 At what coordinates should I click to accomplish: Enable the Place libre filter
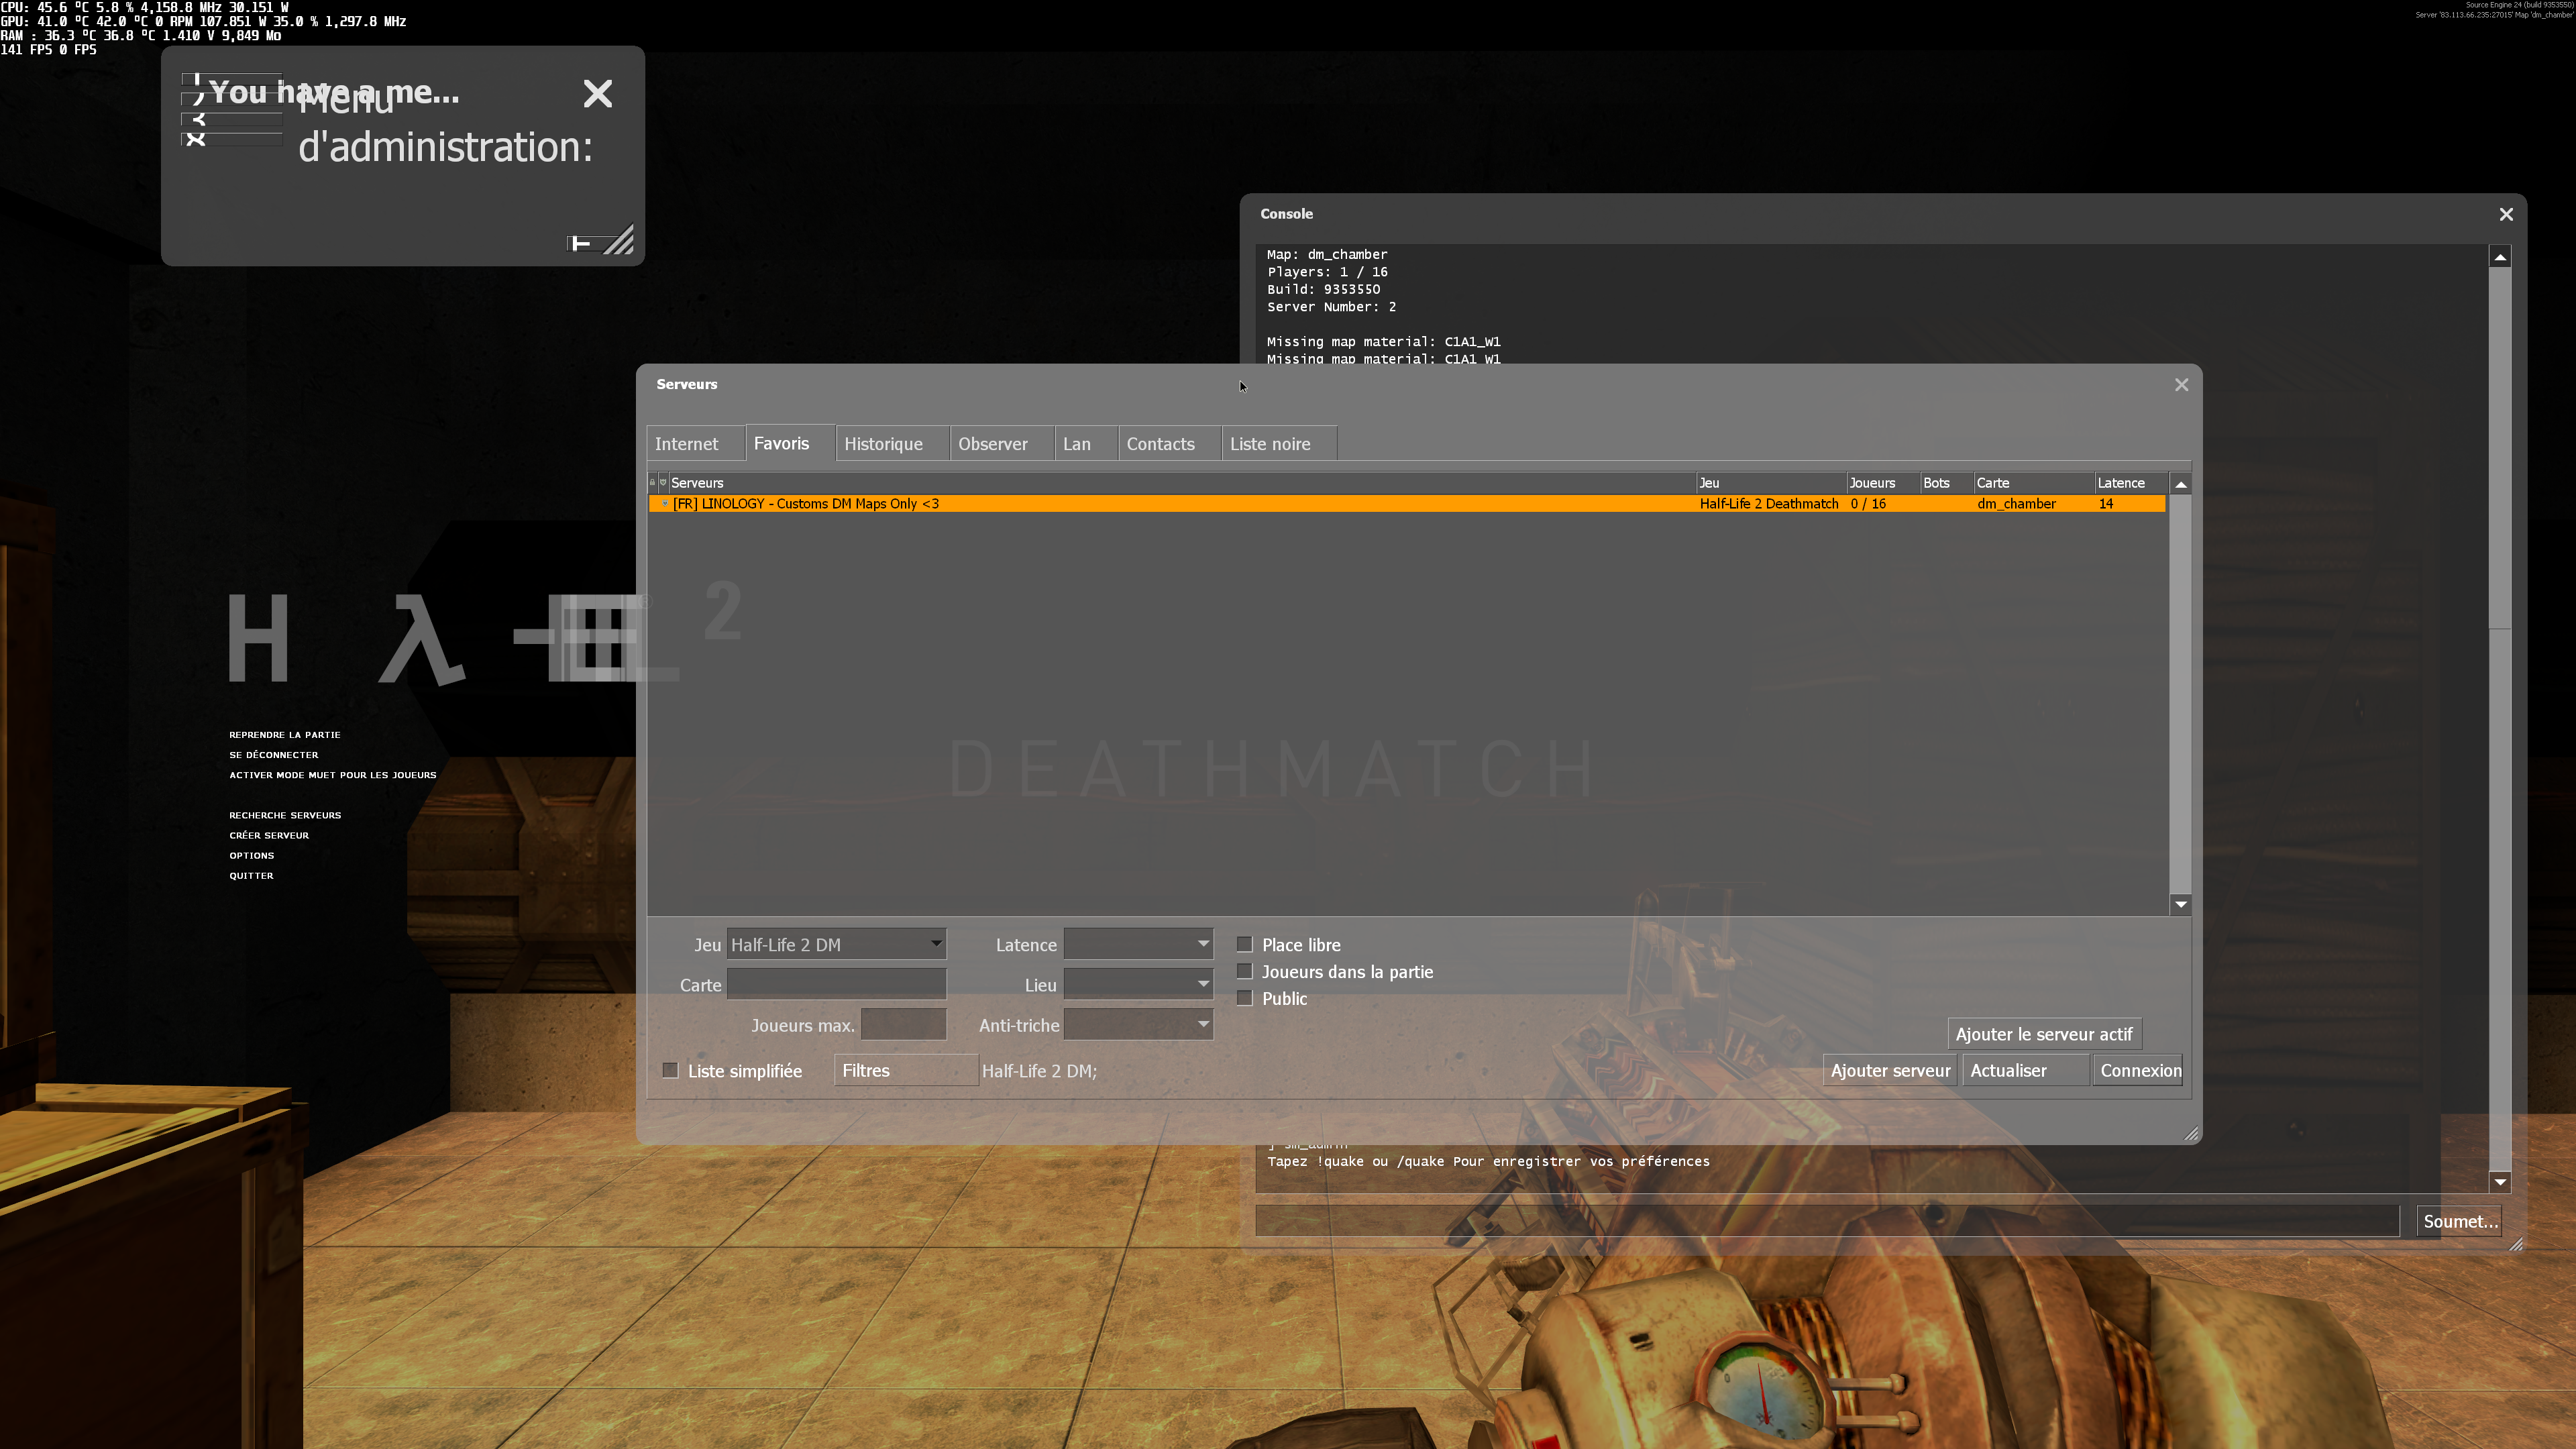pyautogui.click(x=1244, y=945)
